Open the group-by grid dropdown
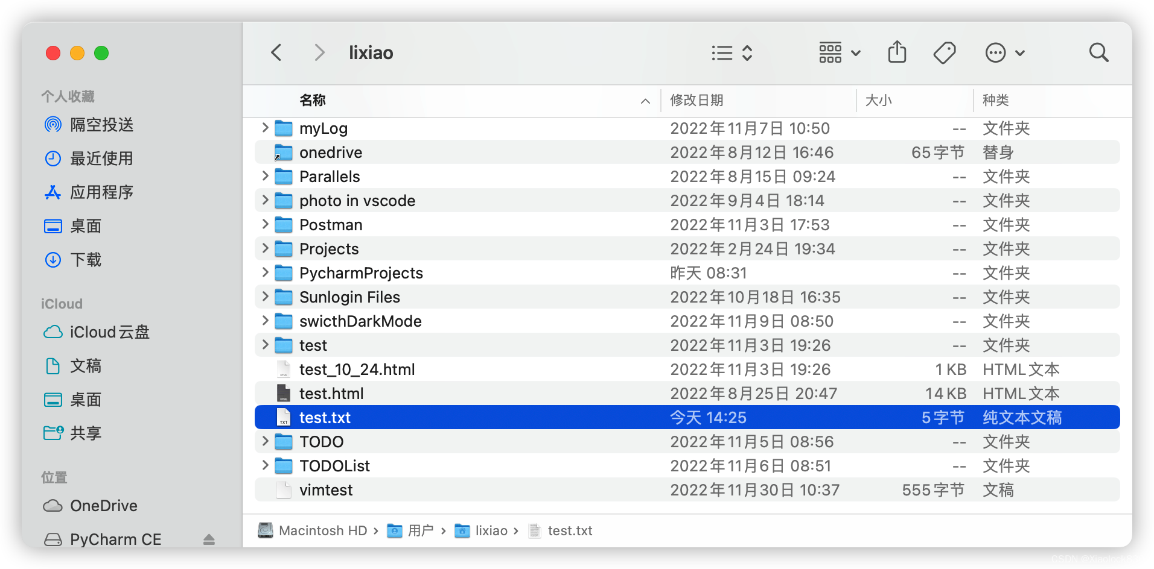Viewport: 1154px width, 569px height. coord(840,53)
